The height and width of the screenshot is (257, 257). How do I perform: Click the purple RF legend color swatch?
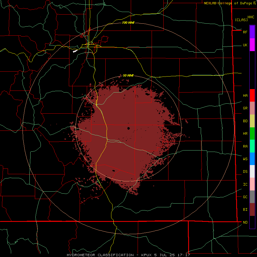(252, 32)
